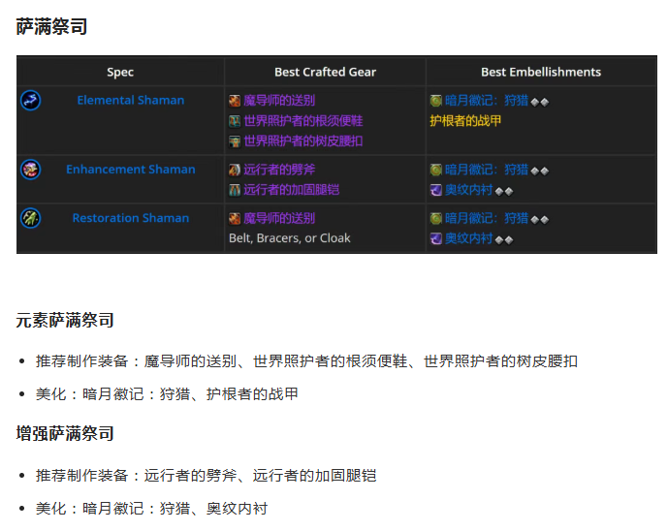Open the Restoration Shaman text link
The height and width of the screenshot is (531, 668).
click(x=130, y=218)
